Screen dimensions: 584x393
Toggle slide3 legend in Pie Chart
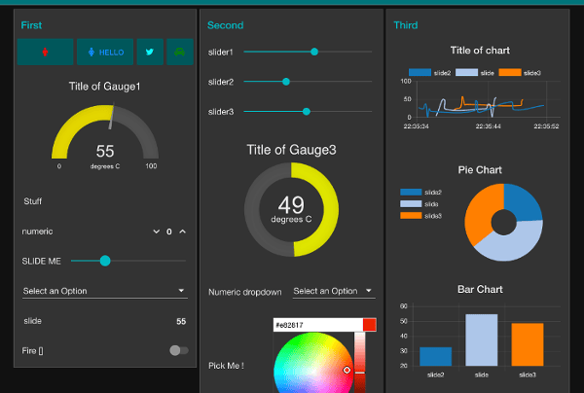[x=420, y=216]
